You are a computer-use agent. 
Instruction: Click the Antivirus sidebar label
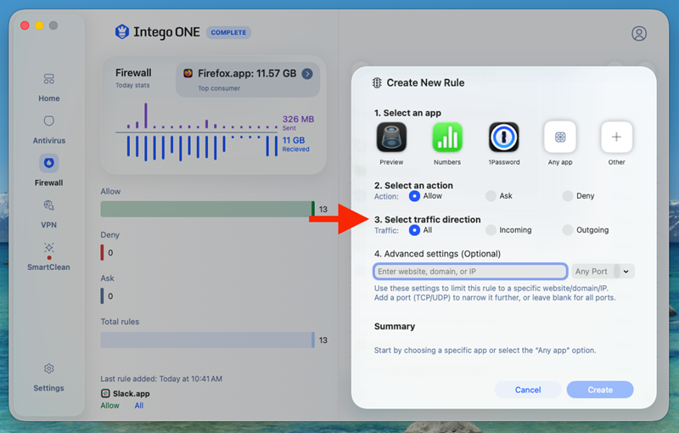(x=49, y=140)
